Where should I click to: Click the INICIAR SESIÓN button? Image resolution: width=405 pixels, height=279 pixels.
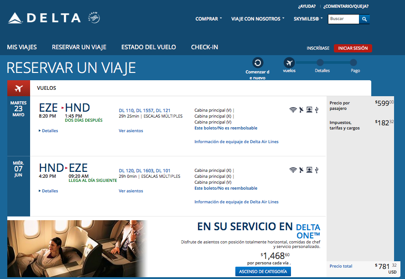coord(353,48)
